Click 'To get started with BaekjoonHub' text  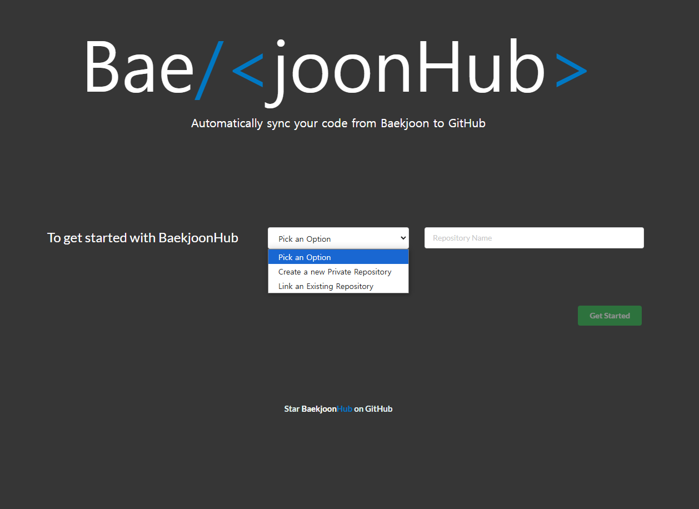click(x=143, y=238)
